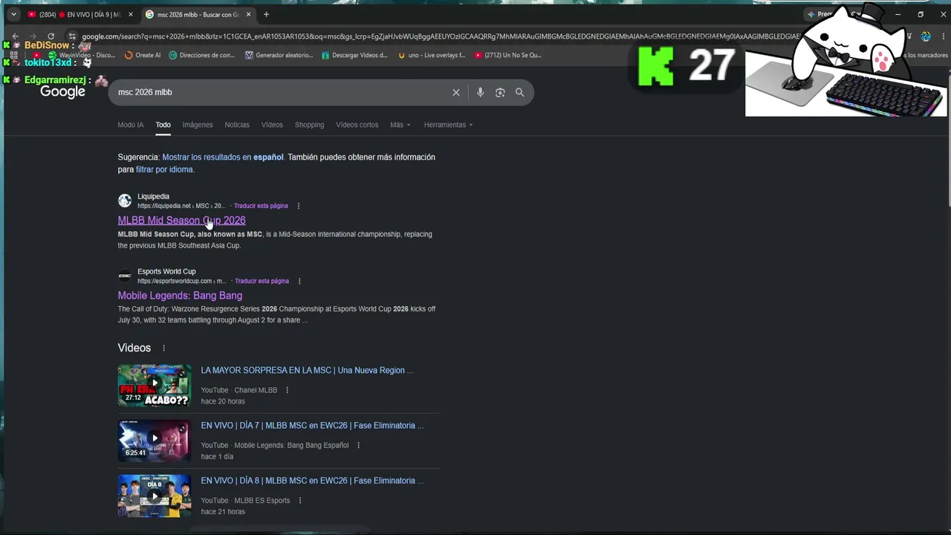Viewport: 951px width, 535px height.
Task: Play the DÍA 7 video thumbnail
Action: coord(155,441)
